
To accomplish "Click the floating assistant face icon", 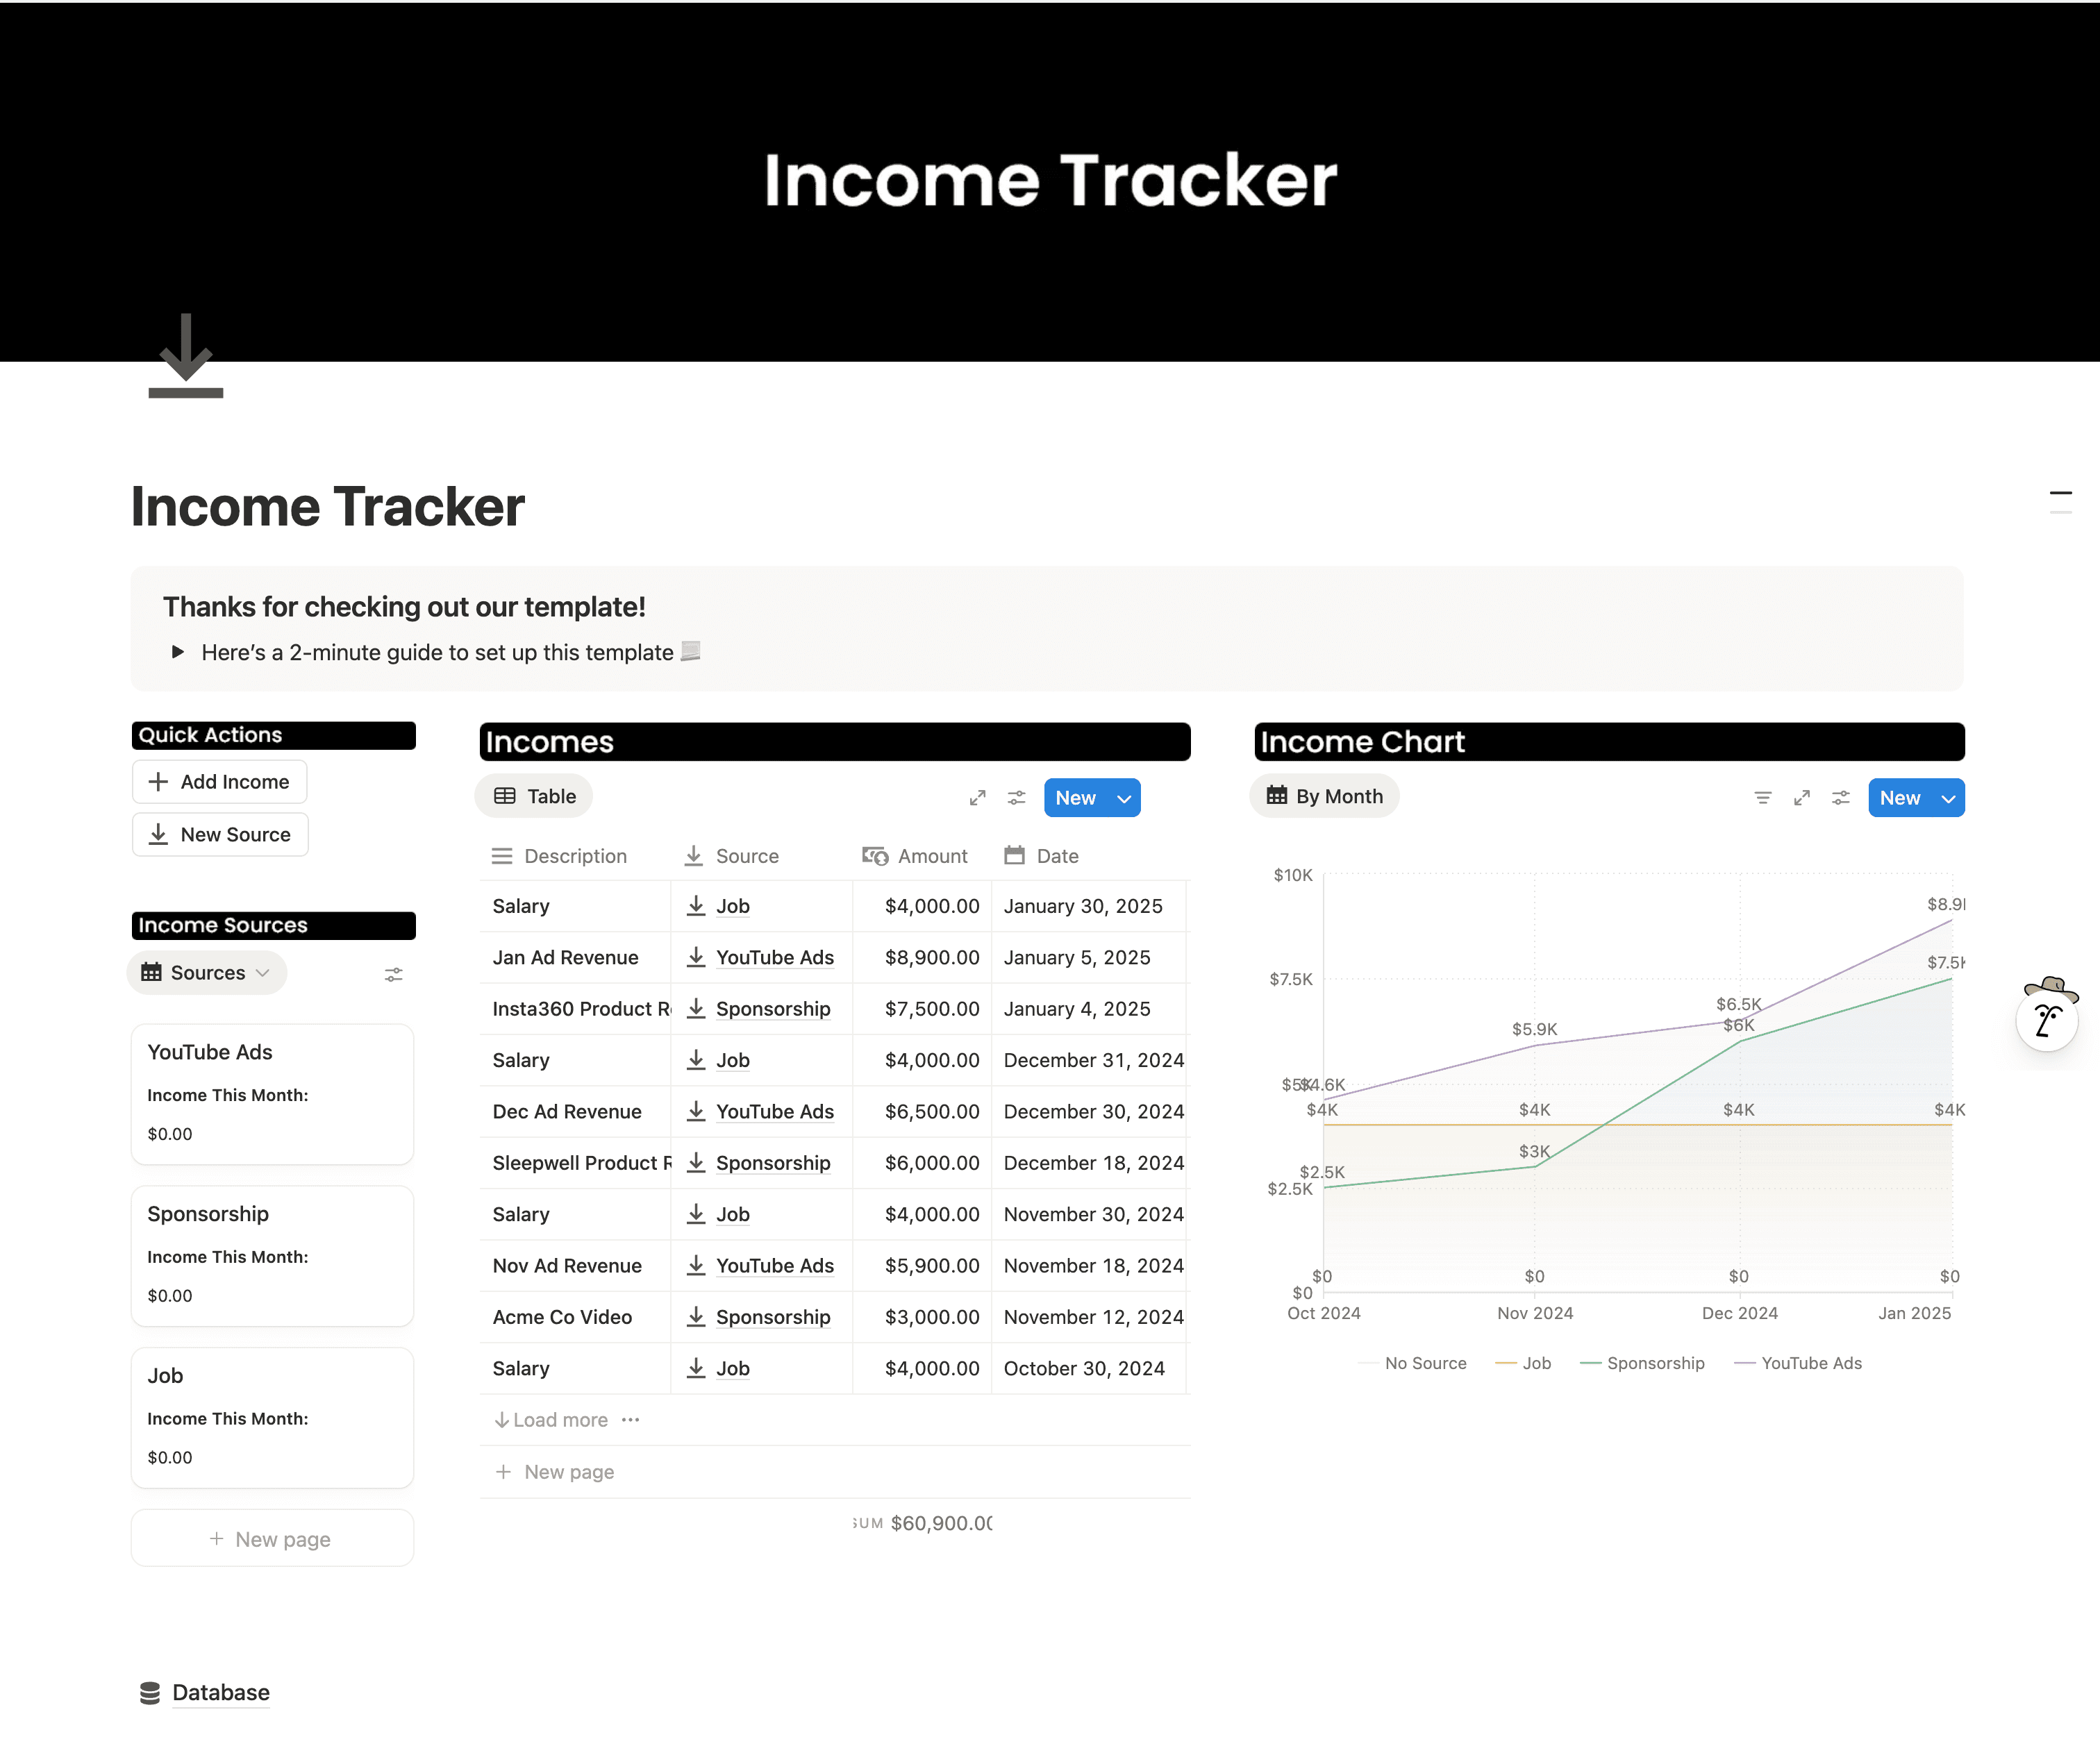I will tap(2046, 1021).
